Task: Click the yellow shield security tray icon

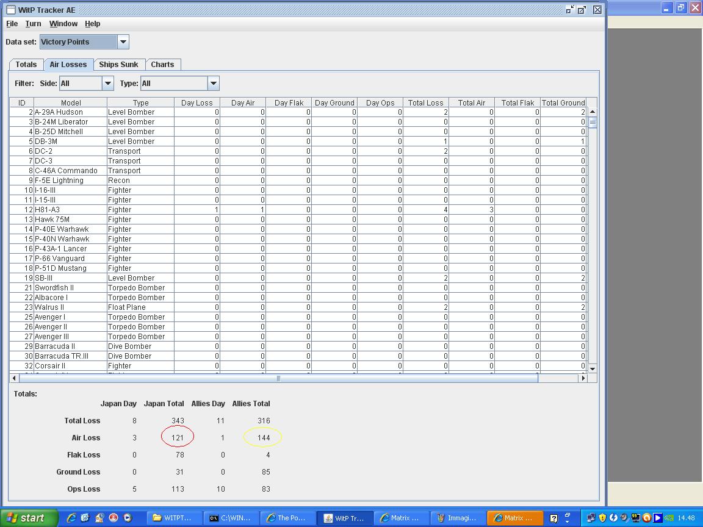Action: click(x=602, y=518)
